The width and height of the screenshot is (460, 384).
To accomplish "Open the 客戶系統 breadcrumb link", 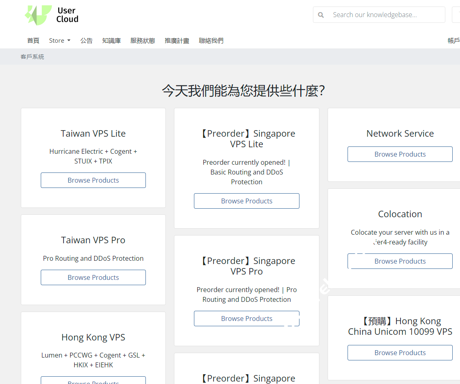I will coord(32,57).
